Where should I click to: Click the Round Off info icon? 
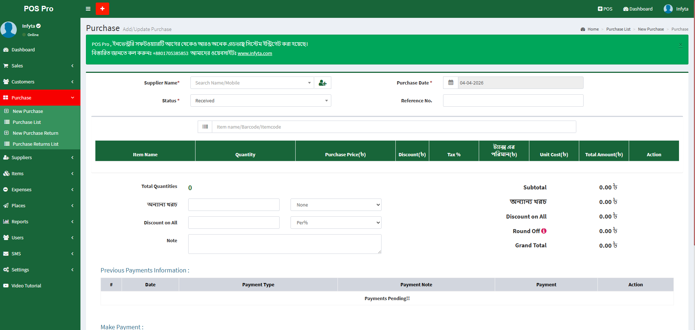pyautogui.click(x=544, y=231)
